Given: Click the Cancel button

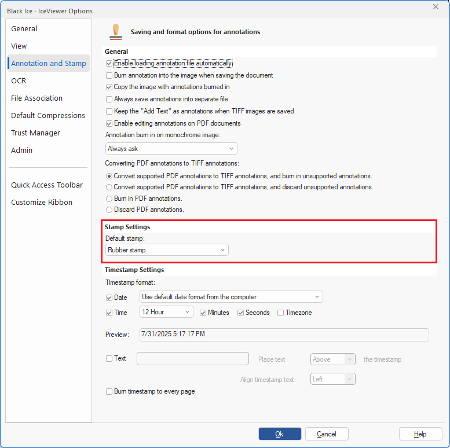Looking at the screenshot, I should 327,434.
